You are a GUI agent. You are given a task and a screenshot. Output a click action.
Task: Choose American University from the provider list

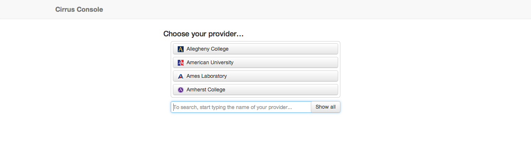tap(256, 62)
